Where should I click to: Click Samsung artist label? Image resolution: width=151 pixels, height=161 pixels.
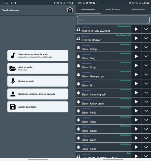85,36
